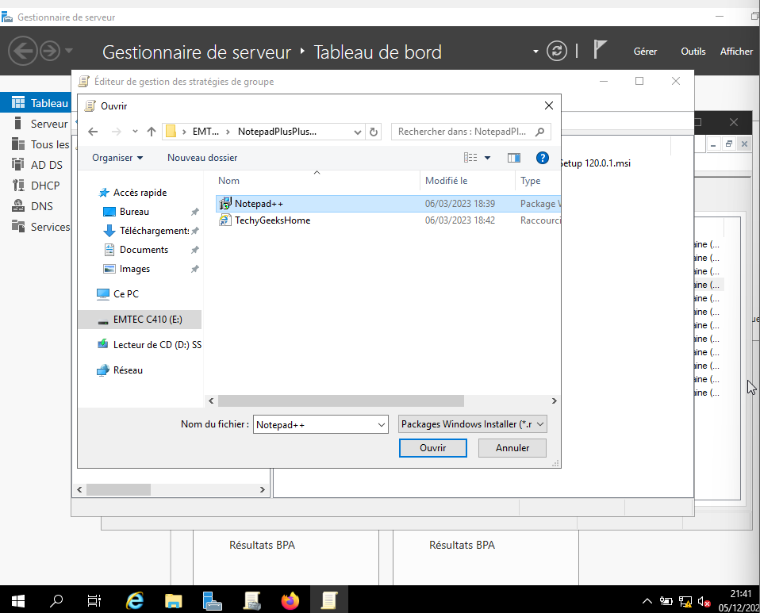Click the Back arrow in Ouvrir dialog
The image size is (760, 613).
93,132
